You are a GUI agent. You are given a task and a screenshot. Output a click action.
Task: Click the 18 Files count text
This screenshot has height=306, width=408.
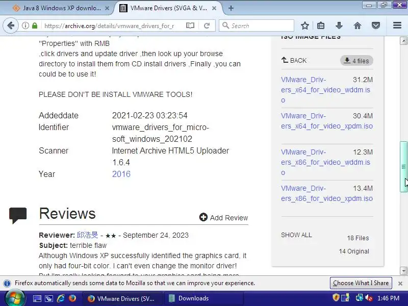coord(358,238)
